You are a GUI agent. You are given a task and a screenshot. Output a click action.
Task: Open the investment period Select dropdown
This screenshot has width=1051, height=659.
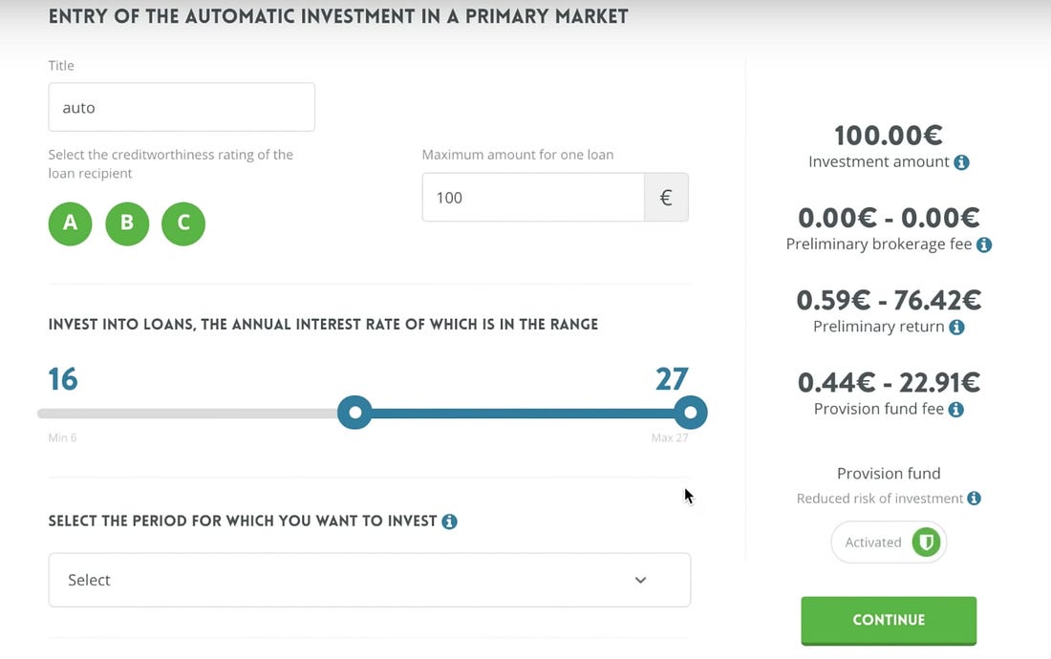[369, 580]
